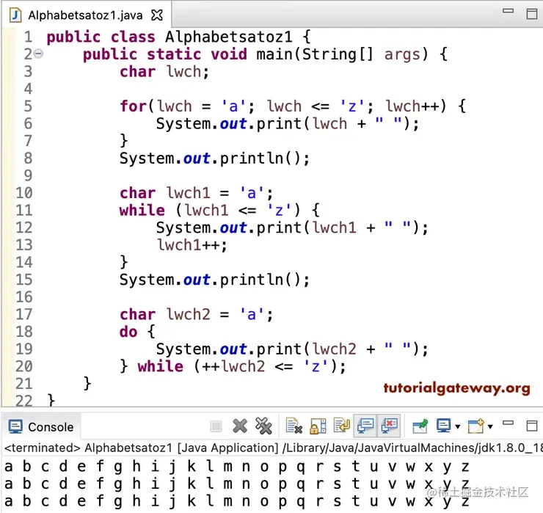
Task: Click line number 20 in the gutter
Action: click(24, 366)
